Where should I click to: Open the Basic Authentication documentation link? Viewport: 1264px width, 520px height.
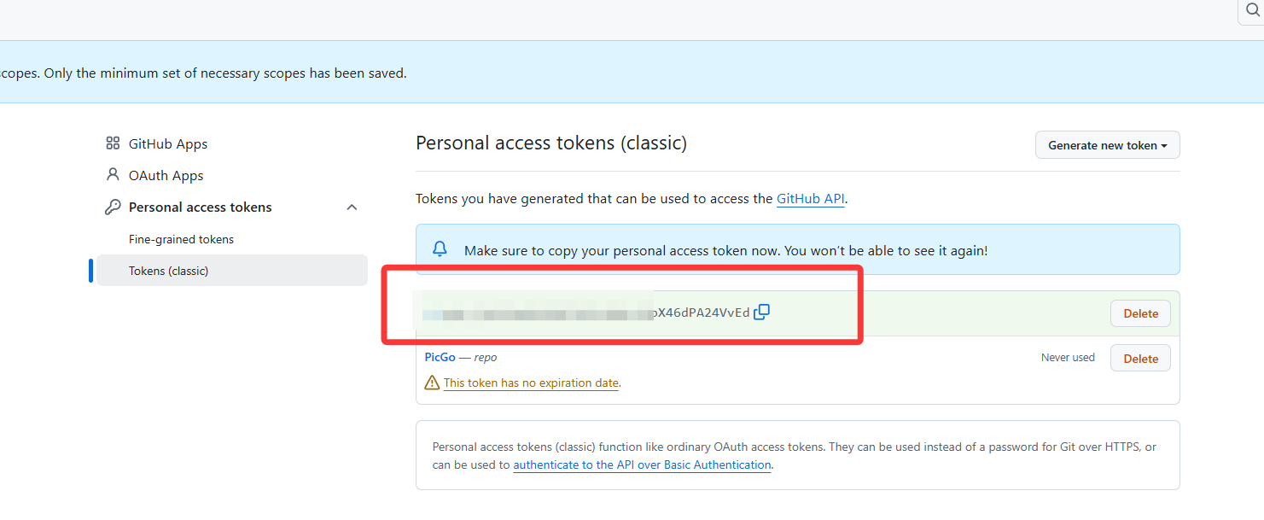642,464
